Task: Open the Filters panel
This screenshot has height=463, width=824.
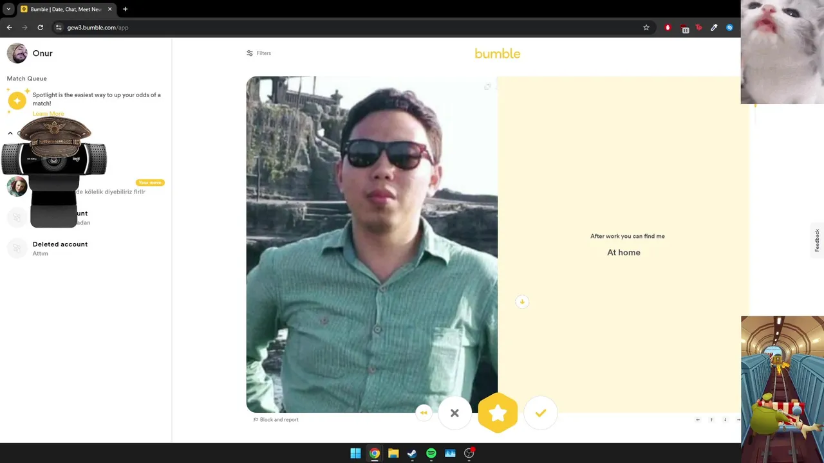Action: pos(259,53)
